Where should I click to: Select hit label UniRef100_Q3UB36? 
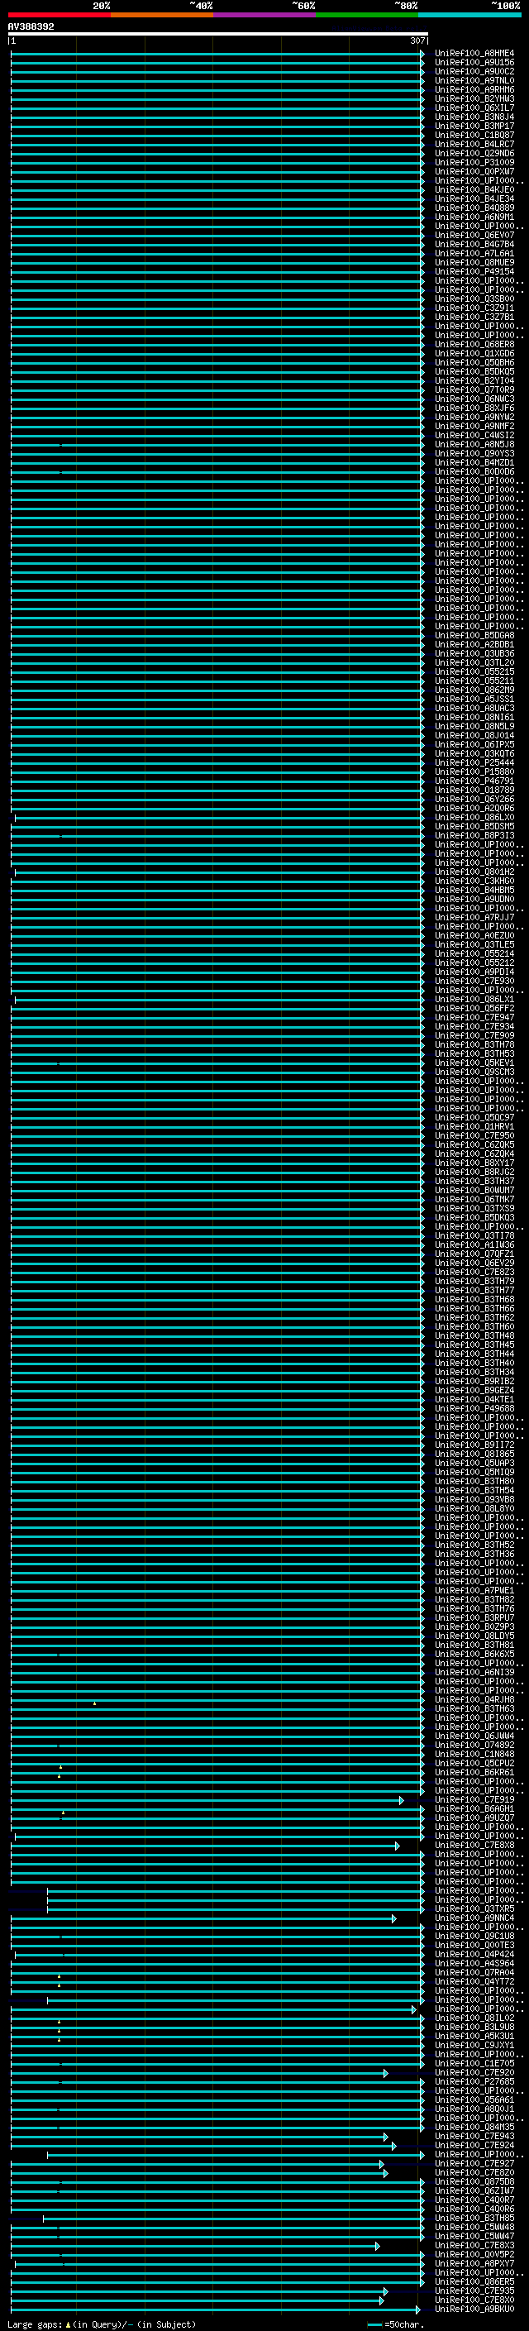click(x=474, y=653)
